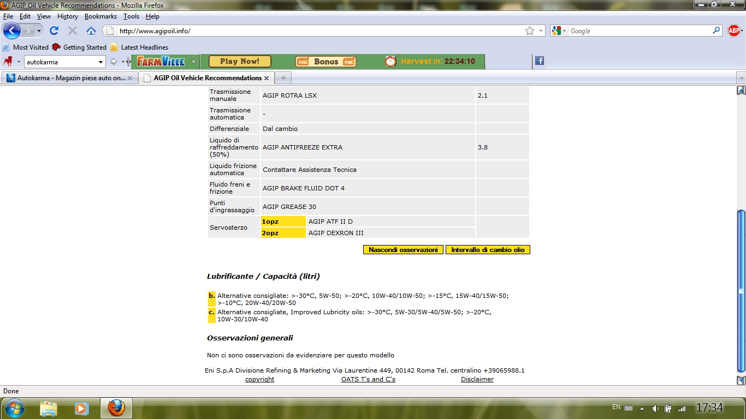Open Windows Media Player from the taskbar
The width and height of the screenshot is (746, 419).
(82, 408)
